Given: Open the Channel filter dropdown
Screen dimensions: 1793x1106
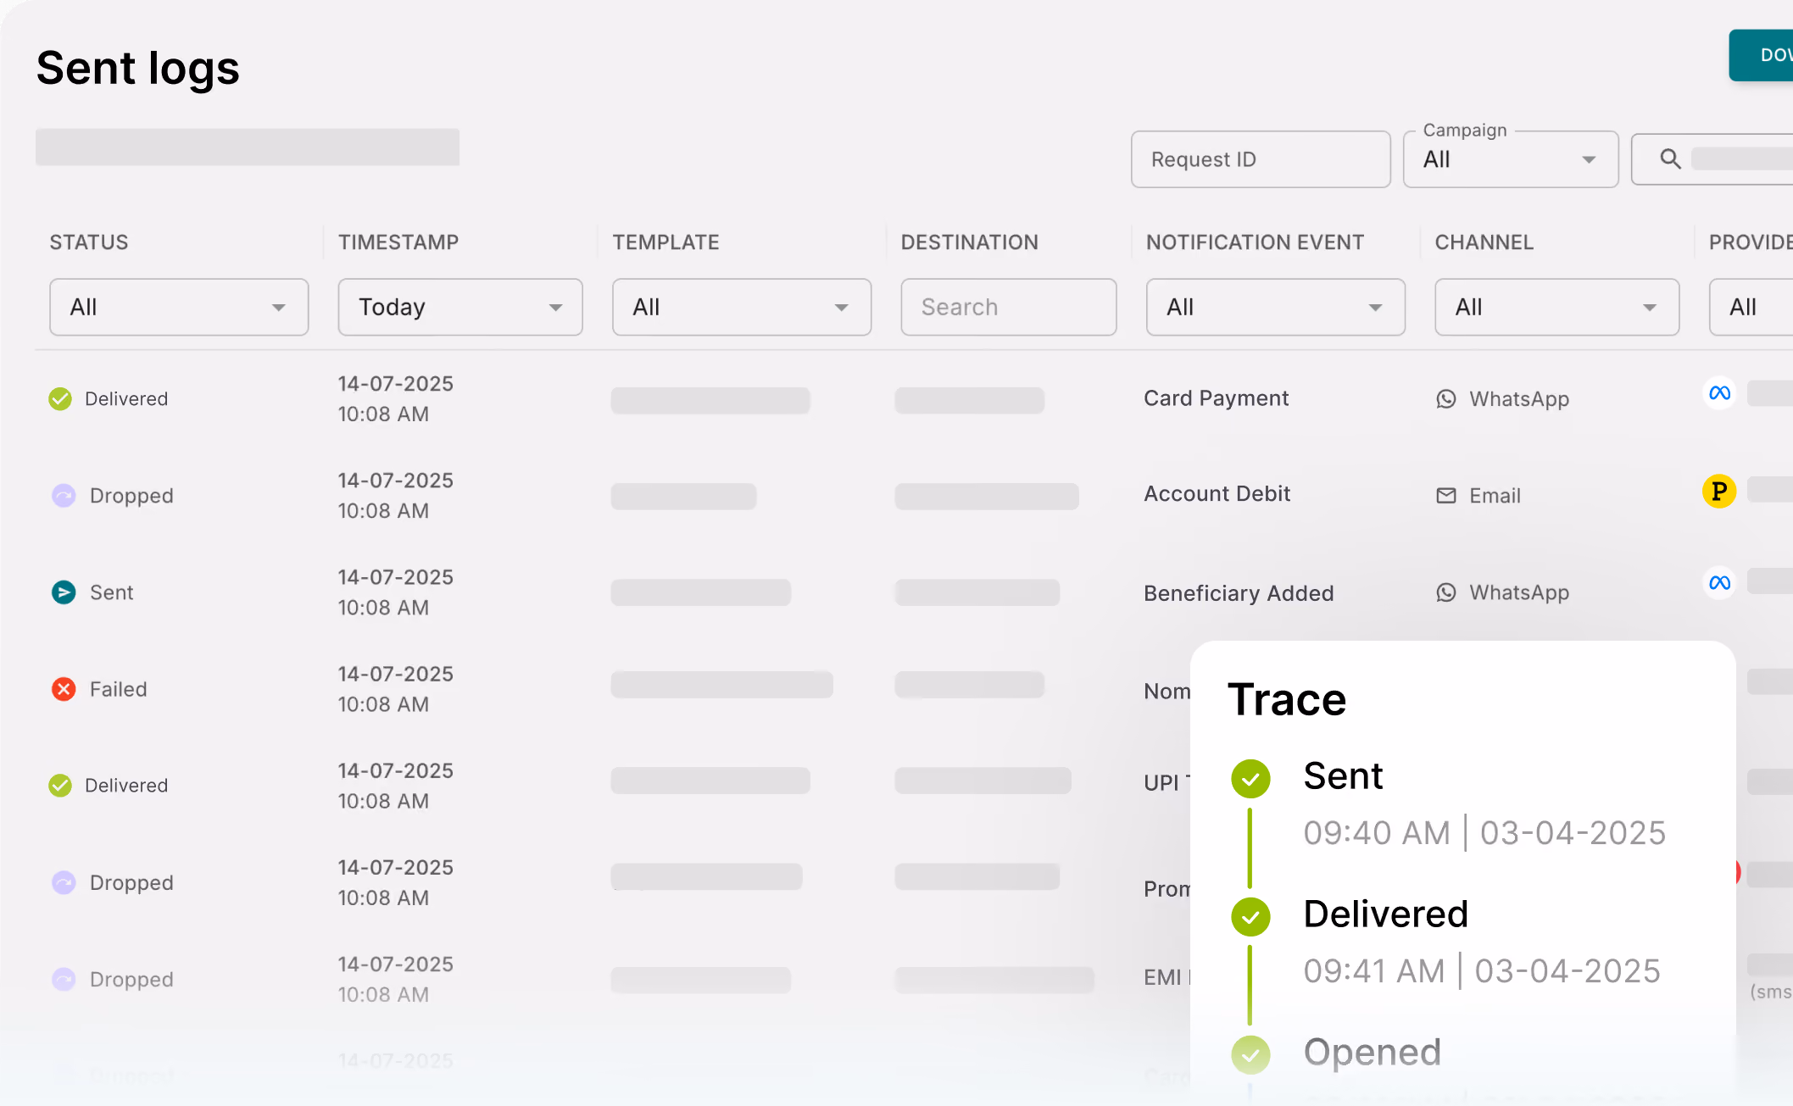Looking at the screenshot, I should (x=1556, y=307).
